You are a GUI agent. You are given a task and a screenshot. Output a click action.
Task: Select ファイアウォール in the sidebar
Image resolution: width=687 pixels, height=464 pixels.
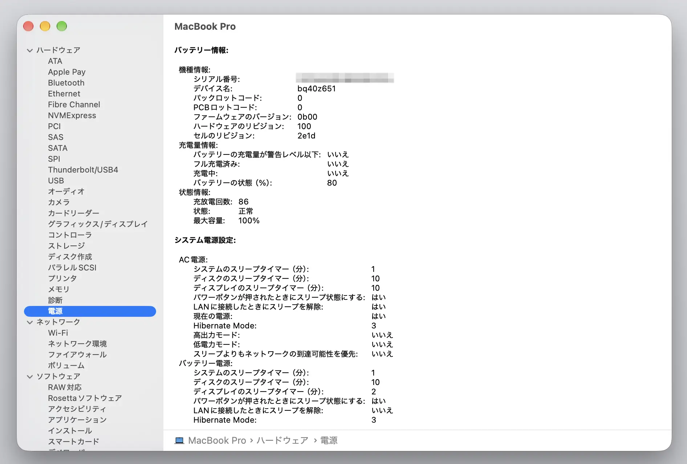77,355
